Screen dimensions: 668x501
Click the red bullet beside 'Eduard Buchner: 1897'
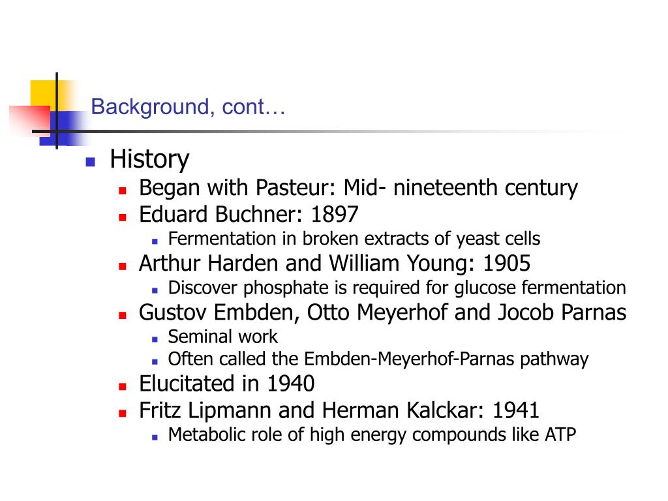tap(123, 217)
